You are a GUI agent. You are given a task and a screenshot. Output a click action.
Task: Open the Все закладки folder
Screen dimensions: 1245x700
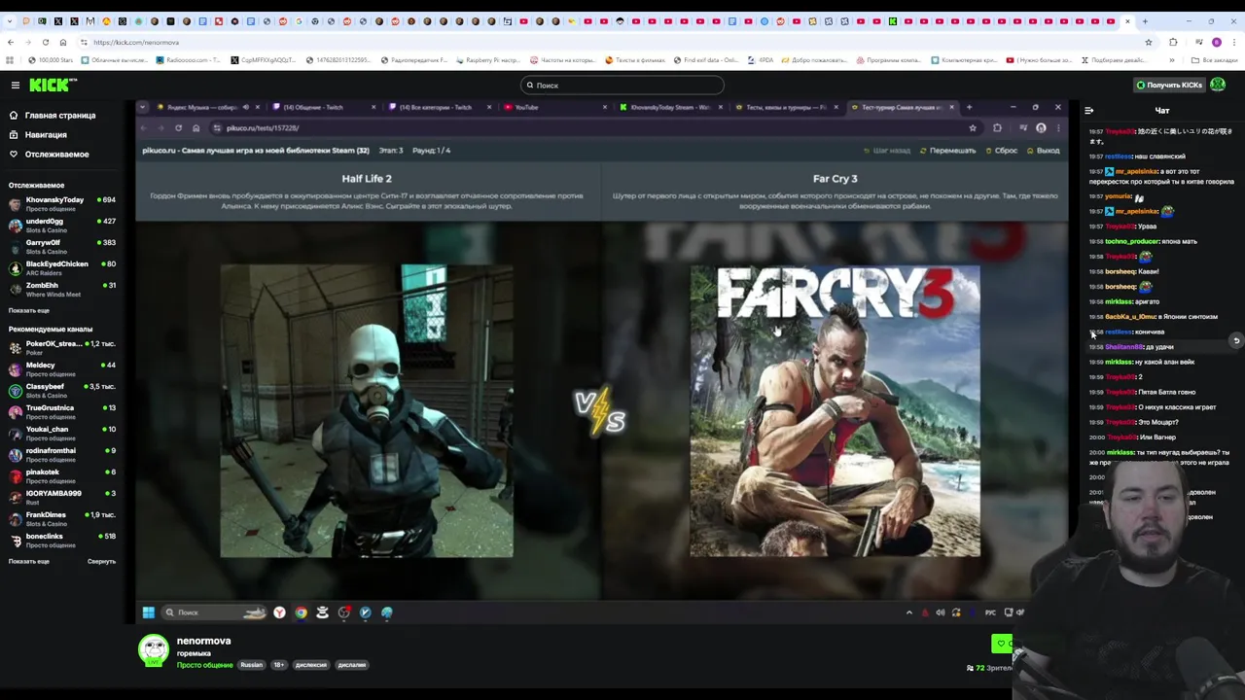1215,60
